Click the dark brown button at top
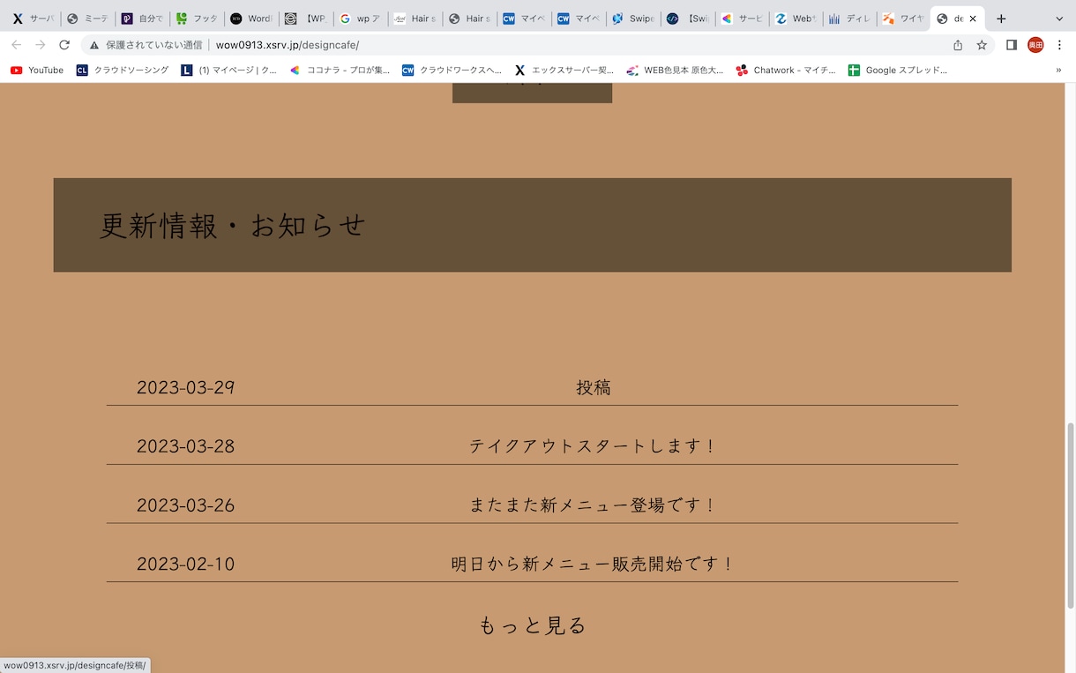Image resolution: width=1076 pixels, height=673 pixels. point(532,93)
